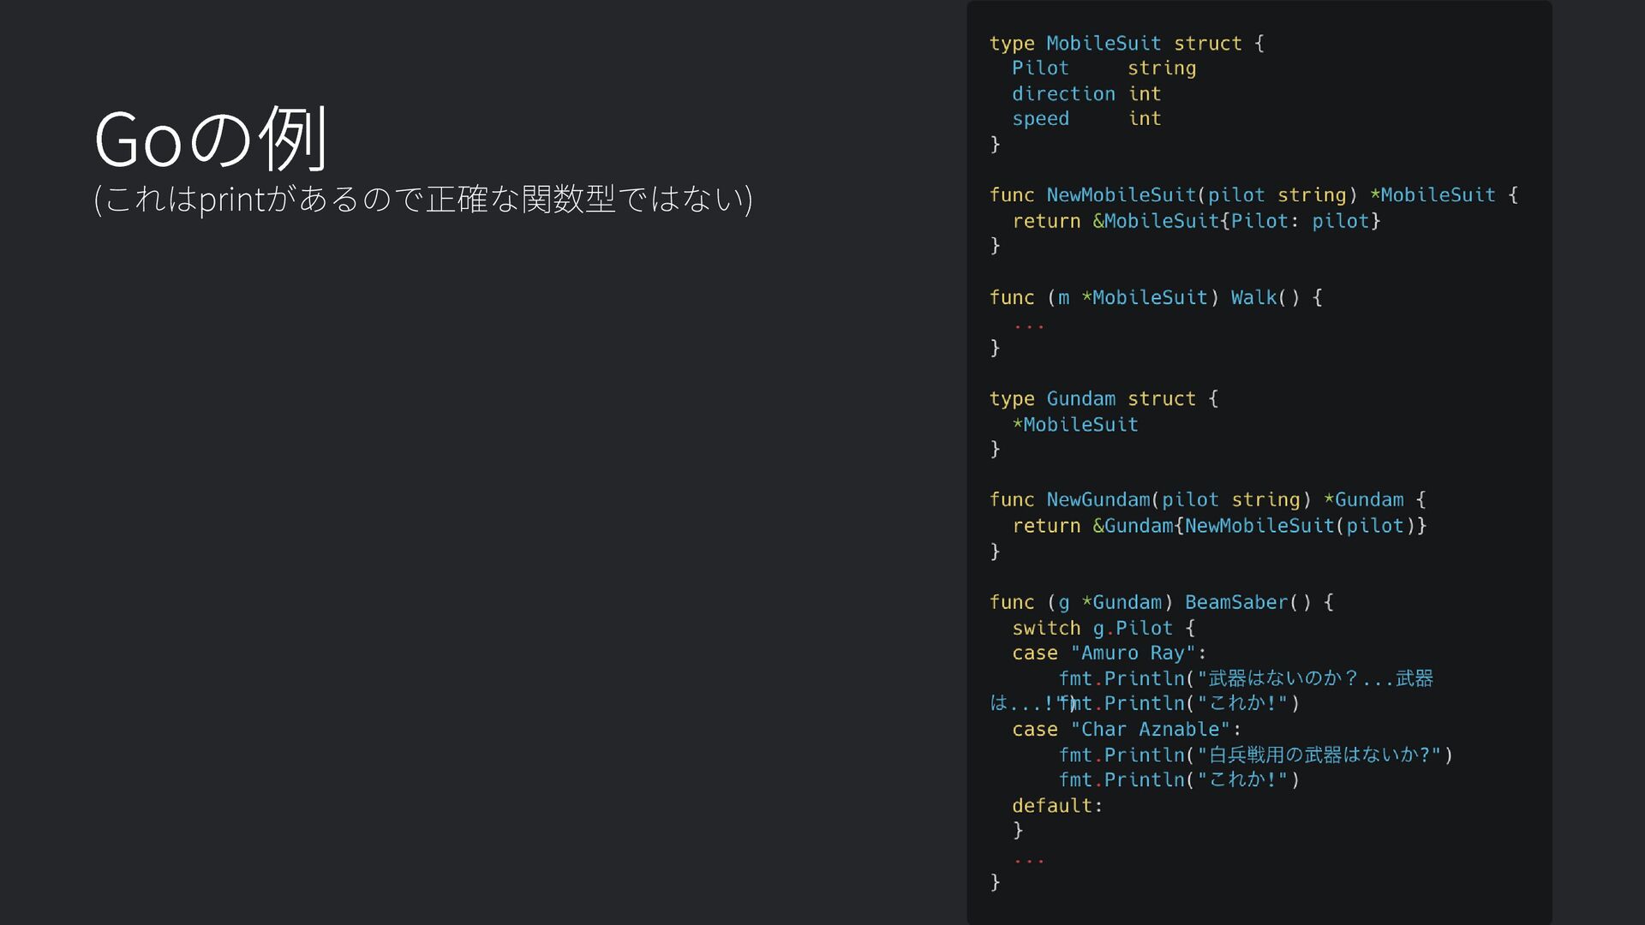Click the embedded "*MobileSuit" field line
The height and width of the screenshot is (925, 1645).
pos(1074,425)
